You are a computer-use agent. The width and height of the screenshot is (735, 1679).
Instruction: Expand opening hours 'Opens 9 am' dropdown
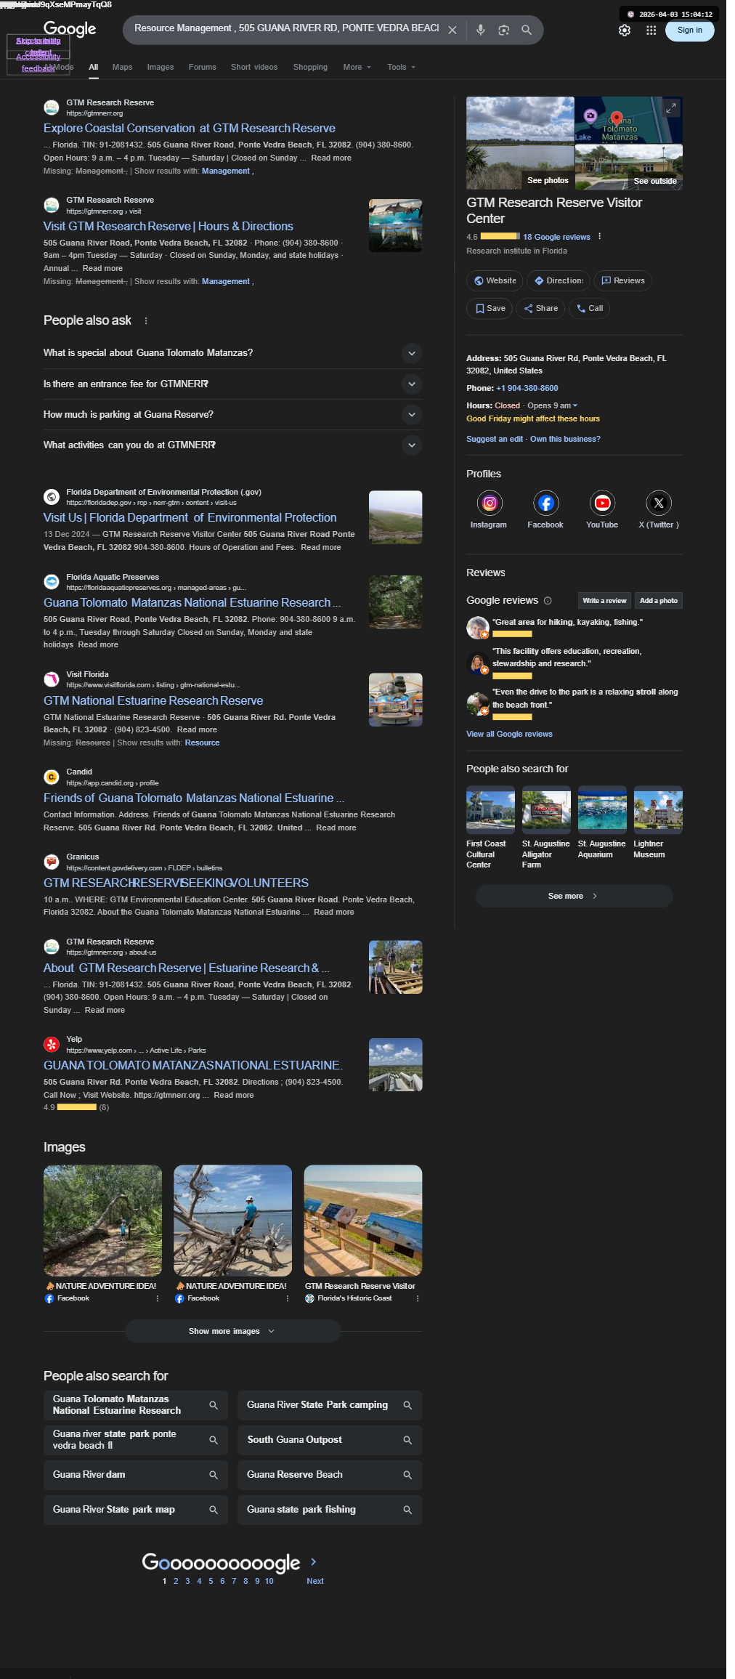pyautogui.click(x=553, y=405)
